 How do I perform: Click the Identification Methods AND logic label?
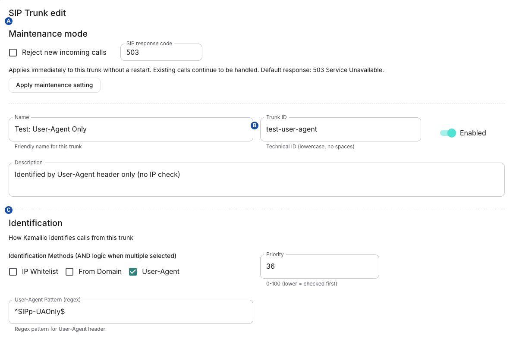pos(93,256)
